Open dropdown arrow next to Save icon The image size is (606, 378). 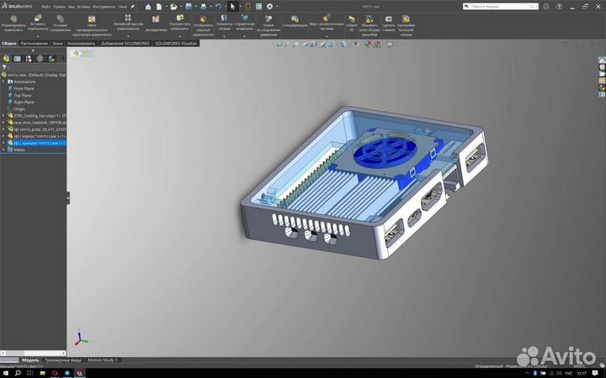click(x=195, y=7)
